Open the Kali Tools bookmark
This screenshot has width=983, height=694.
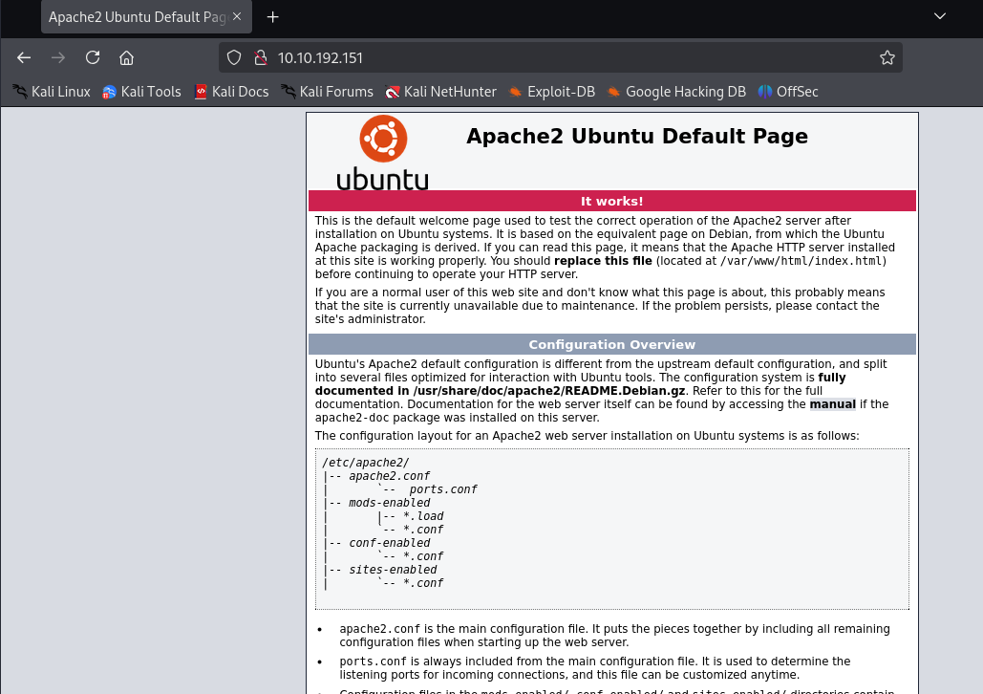(141, 92)
